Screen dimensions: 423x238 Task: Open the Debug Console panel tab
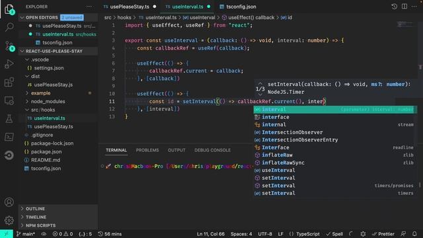point(212,150)
